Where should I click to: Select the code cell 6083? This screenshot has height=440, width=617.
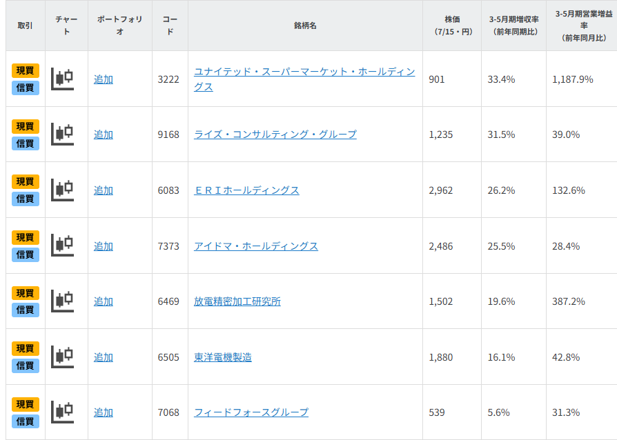(168, 190)
